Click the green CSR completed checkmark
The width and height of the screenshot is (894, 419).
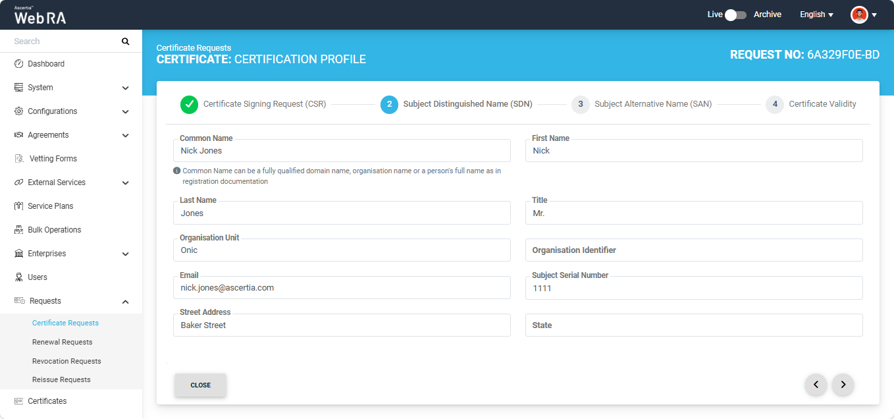(x=189, y=104)
